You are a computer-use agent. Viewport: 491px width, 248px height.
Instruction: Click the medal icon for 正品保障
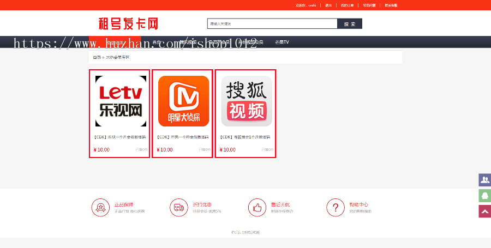pos(100,207)
